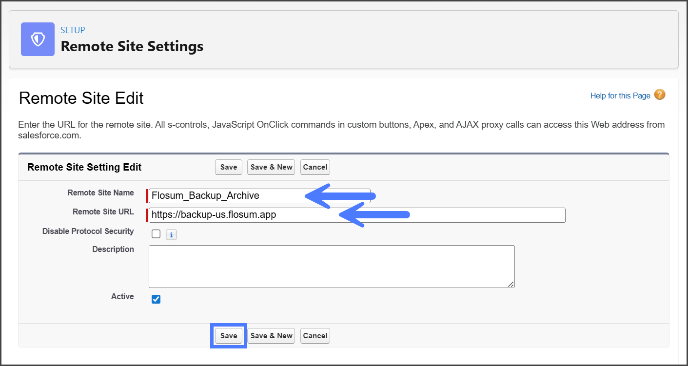688x366 pixels.
Task: Click the Description box resize handle
Action: pos(511,284)
